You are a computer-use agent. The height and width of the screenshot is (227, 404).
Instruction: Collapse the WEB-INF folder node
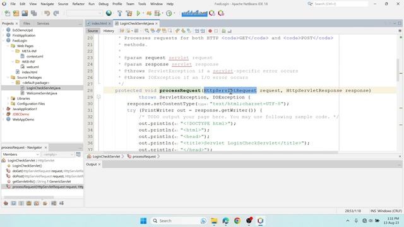click(13, 62)
